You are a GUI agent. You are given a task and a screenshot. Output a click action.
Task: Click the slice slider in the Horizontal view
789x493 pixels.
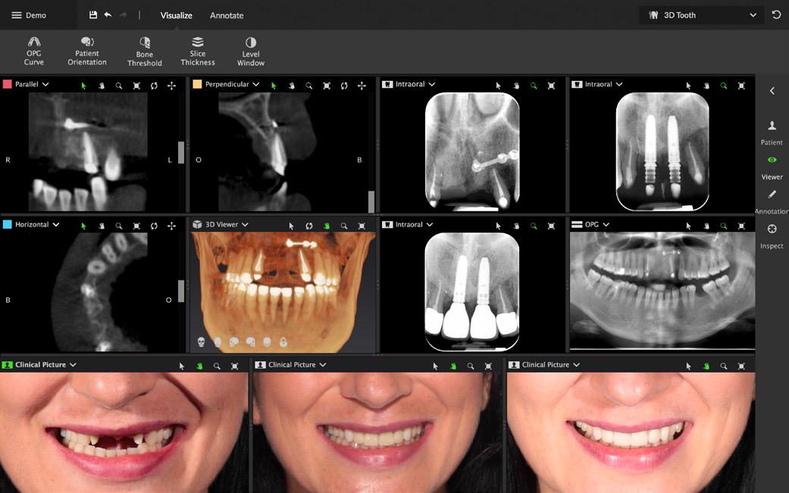pos(181,292)
